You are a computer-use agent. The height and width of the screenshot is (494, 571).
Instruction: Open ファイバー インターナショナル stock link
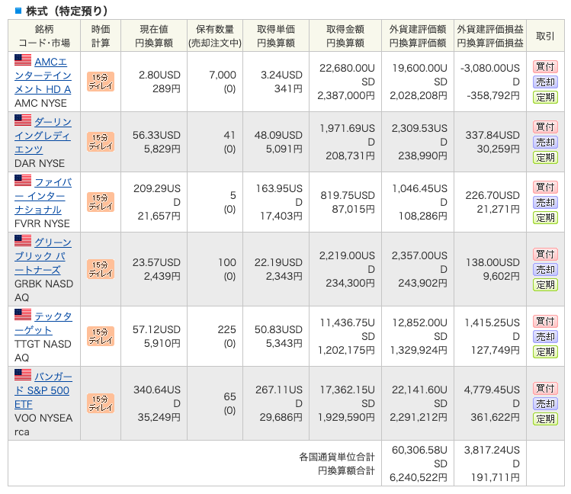[43, 196]
